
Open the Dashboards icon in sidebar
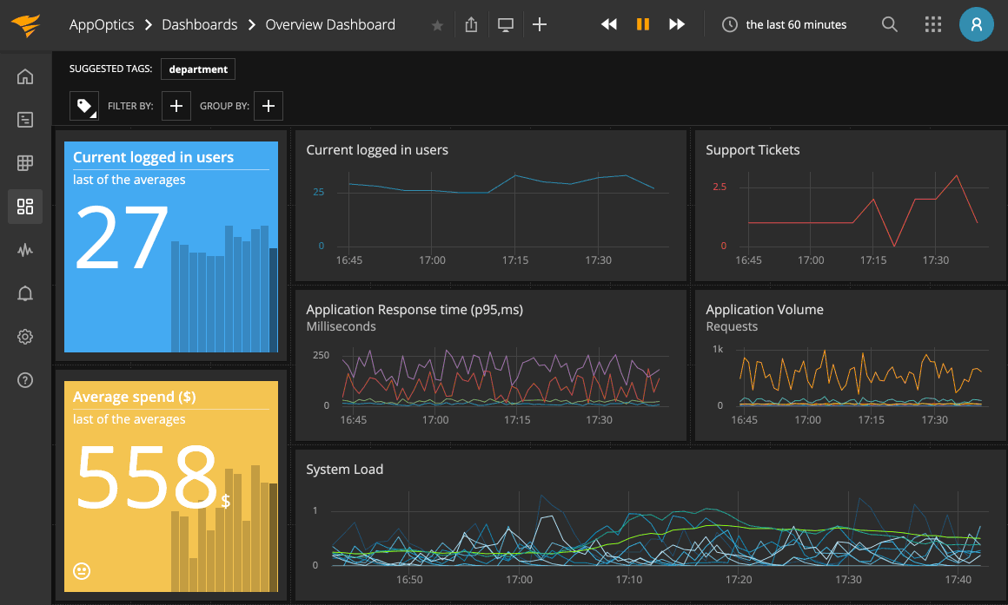coord(25,207)
